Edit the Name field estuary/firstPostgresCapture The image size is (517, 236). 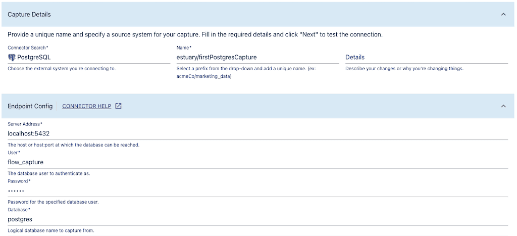[258, 57]
